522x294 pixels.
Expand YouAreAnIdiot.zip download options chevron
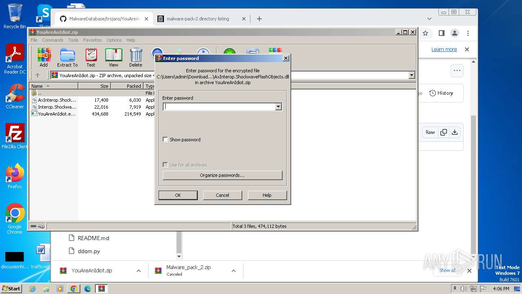click(x=139, y=271)
